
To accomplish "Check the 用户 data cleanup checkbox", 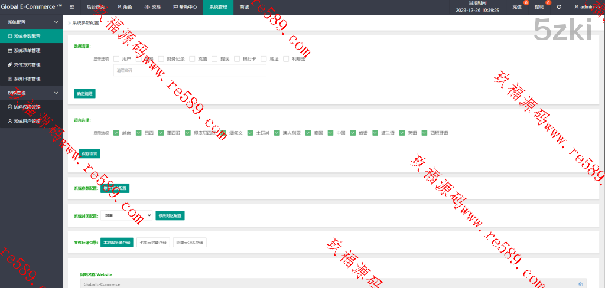I will click(x=116, y=59).
